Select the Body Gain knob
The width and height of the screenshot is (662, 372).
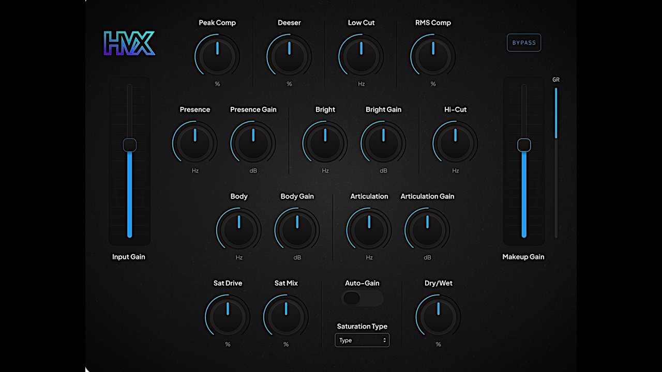coord(297,230)
